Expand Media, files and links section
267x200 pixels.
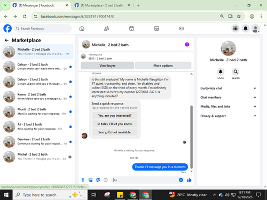click(228, 107)
